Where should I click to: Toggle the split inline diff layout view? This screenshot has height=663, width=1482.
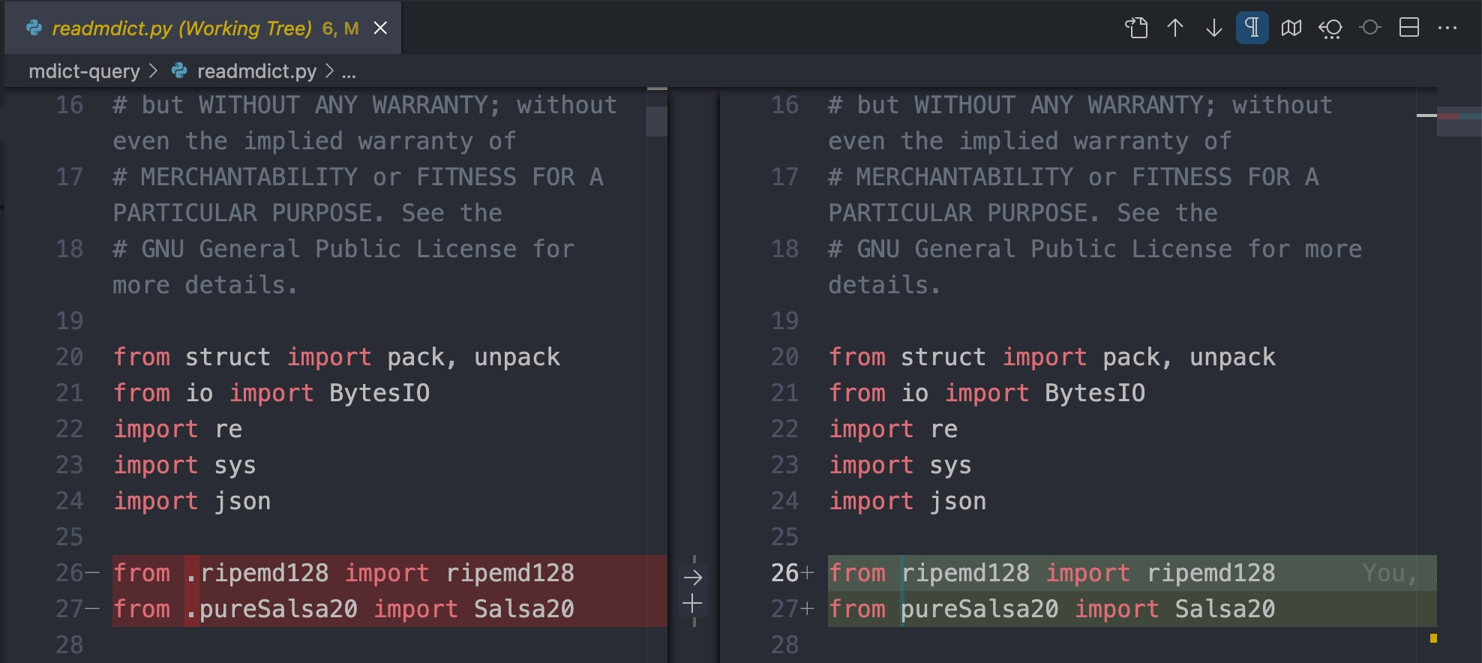(x=1409, y=28)
